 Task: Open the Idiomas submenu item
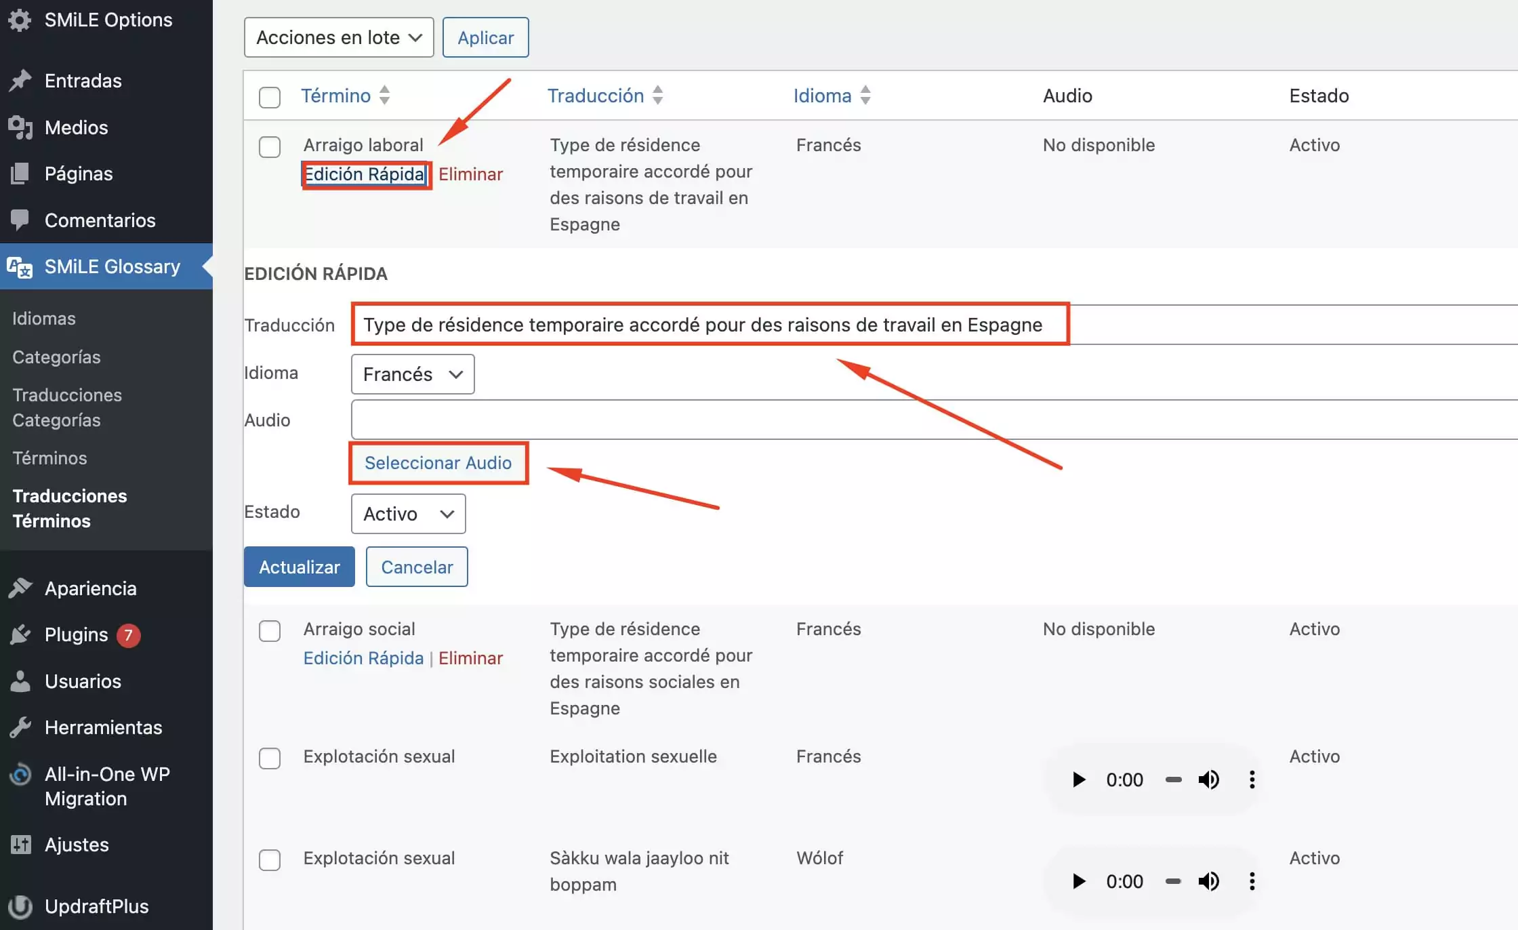pyautogui.click(x=44, y=319)
